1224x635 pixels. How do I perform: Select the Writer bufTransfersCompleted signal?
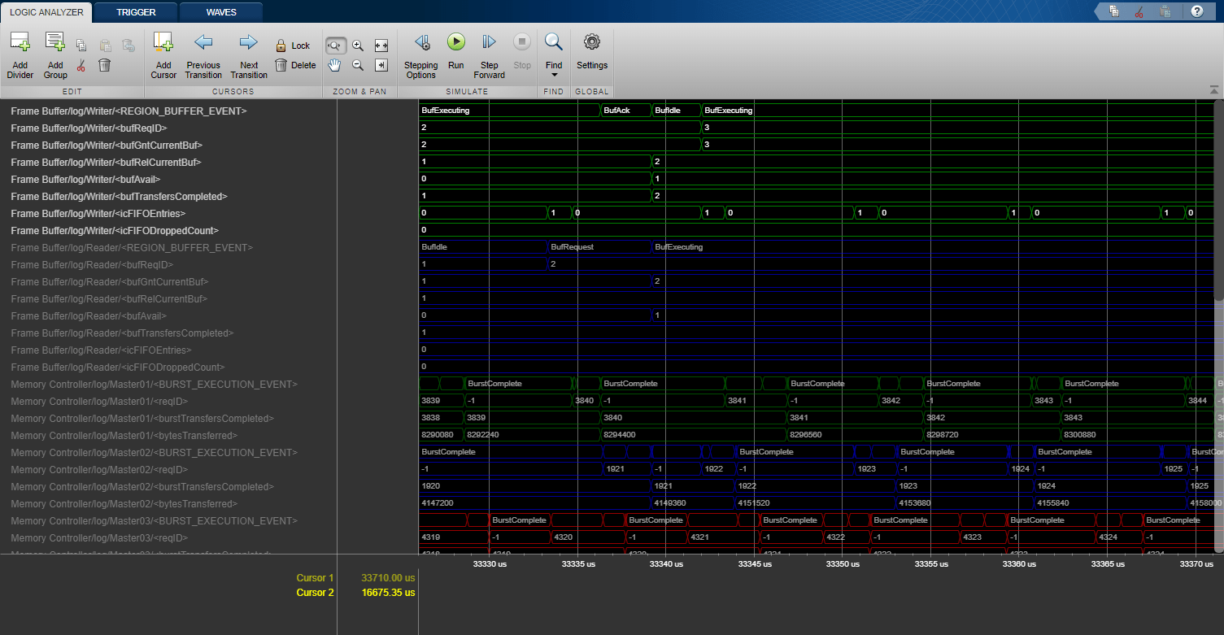119,196
